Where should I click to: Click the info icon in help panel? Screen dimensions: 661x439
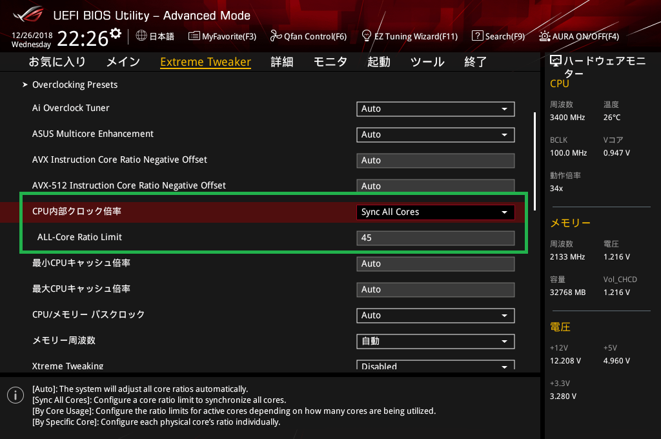(x=15, y=395)
